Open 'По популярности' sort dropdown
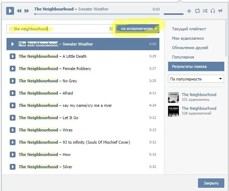Image resolution: width=229 pixels, height=191 pixels. 196,79
